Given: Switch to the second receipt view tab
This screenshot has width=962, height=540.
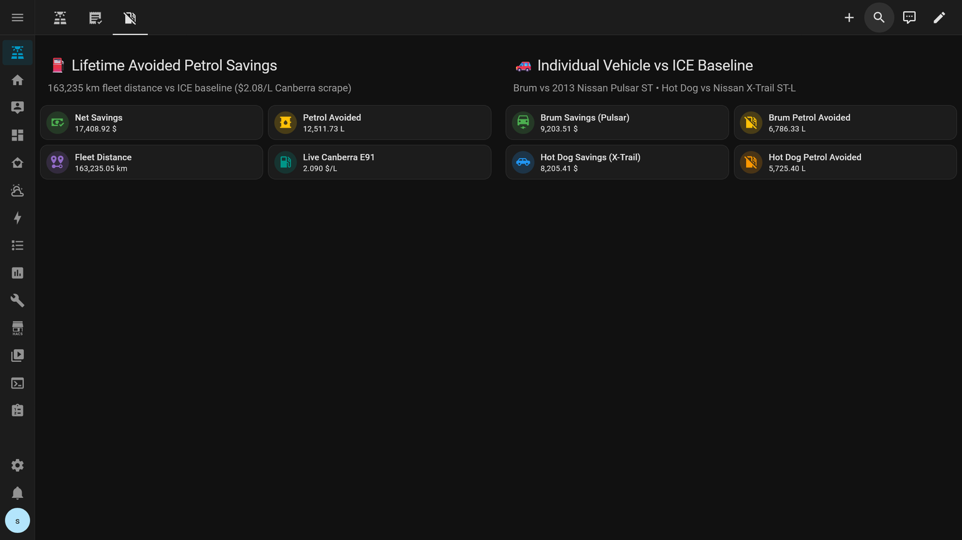Looking at the screenshot, I should click(95, 17).
